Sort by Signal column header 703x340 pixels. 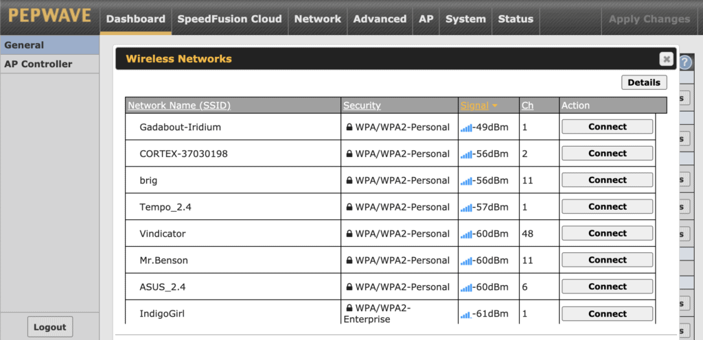point(474,106)
